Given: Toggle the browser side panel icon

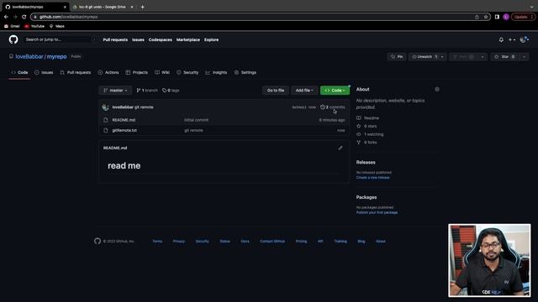Looking at the screenshot, I should click(497, 17).
